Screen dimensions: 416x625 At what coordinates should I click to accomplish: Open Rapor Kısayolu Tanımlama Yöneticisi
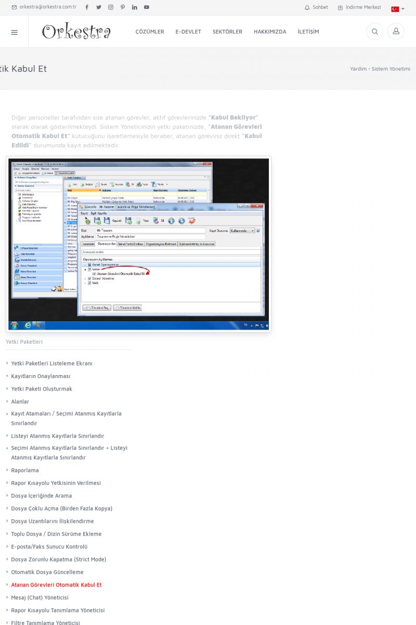[x=58, y=610]
